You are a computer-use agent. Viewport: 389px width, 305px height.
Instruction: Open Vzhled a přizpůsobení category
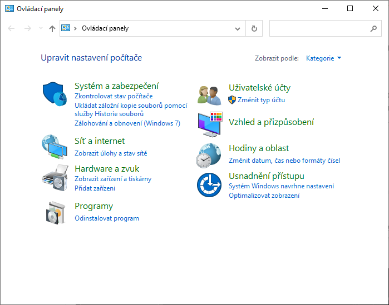(271, 122)
